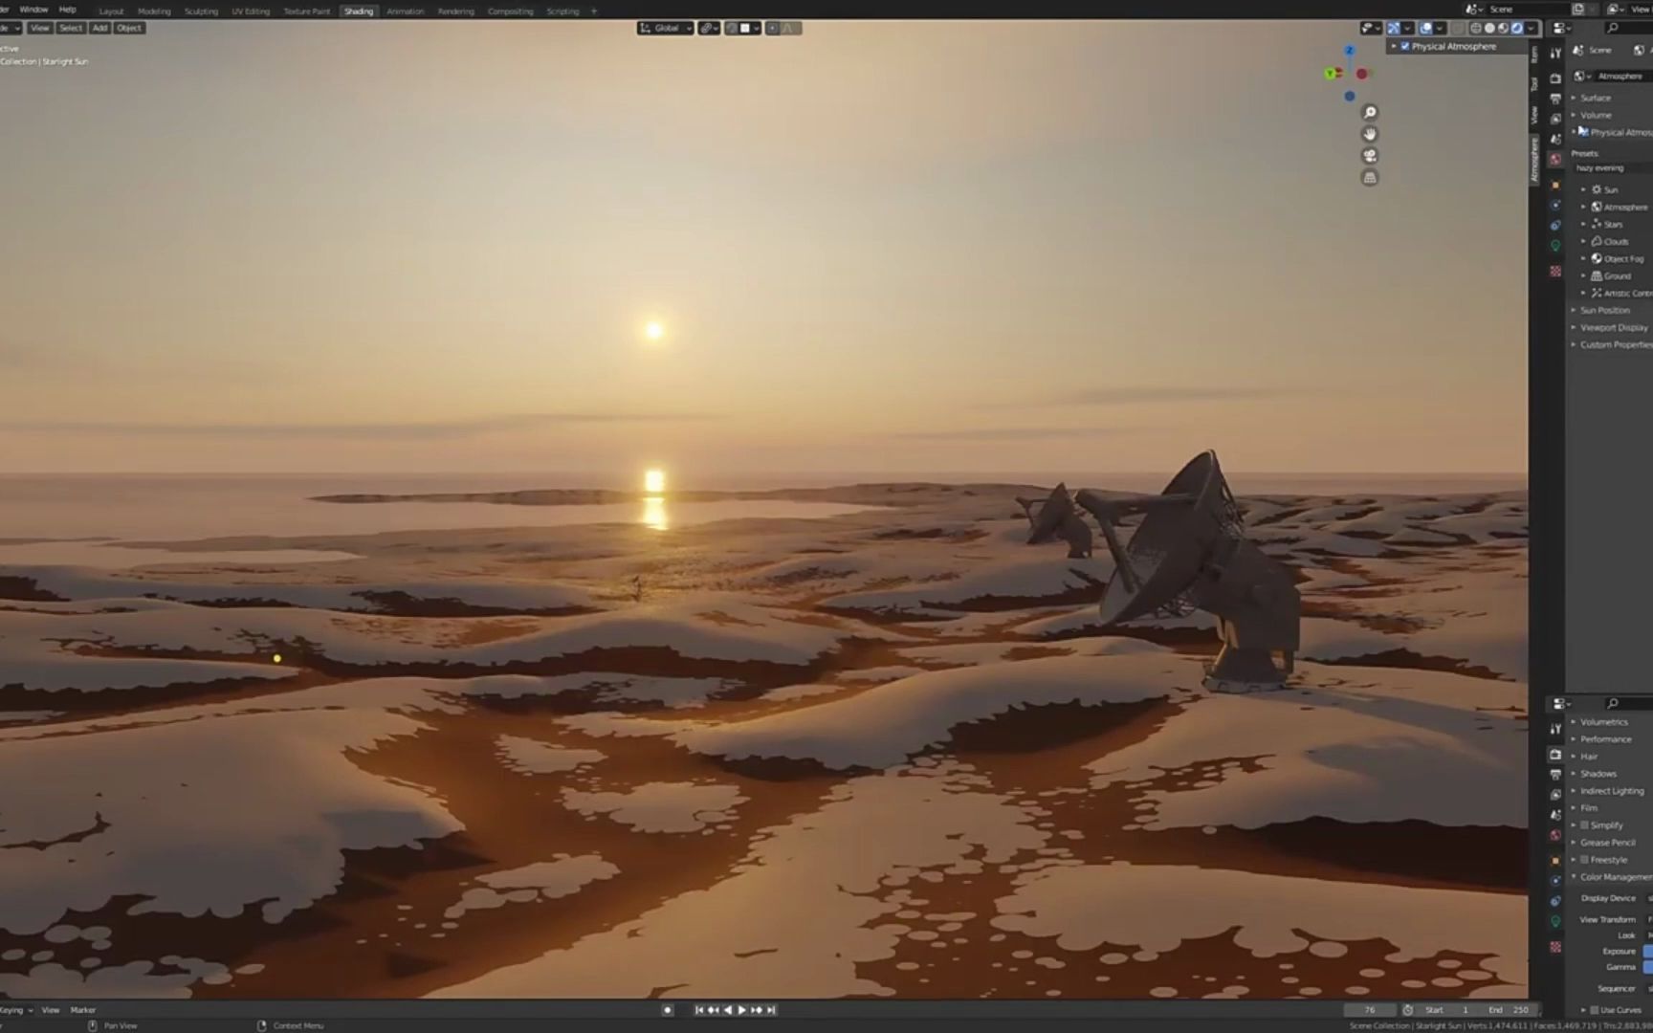Open Object properties tab in upper editor

1555,185
